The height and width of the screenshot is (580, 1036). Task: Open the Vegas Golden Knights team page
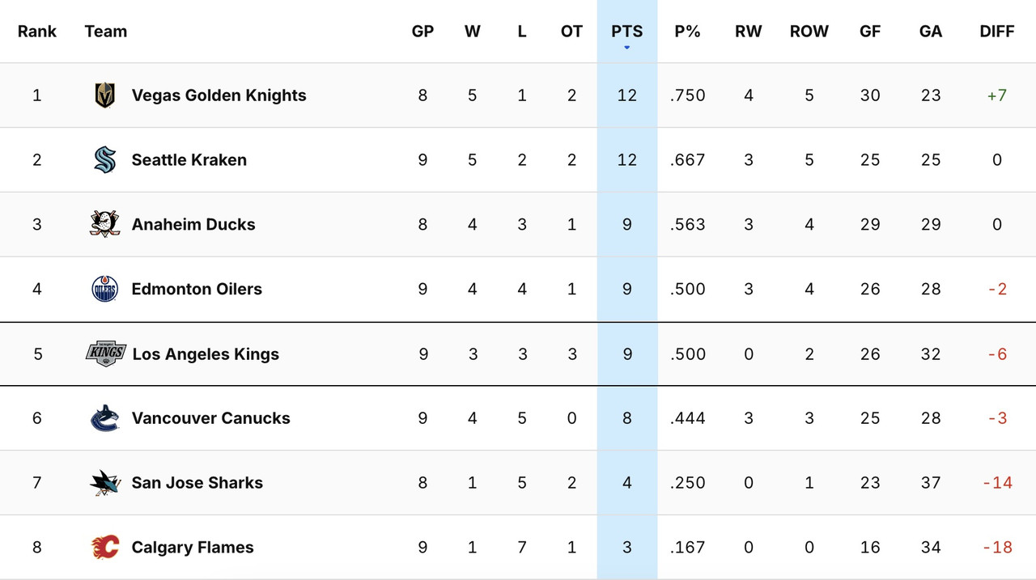219,95
